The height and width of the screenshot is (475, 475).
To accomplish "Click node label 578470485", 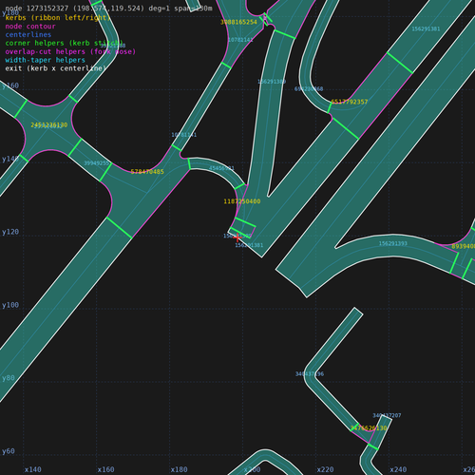I will click(x=147, y=172).
